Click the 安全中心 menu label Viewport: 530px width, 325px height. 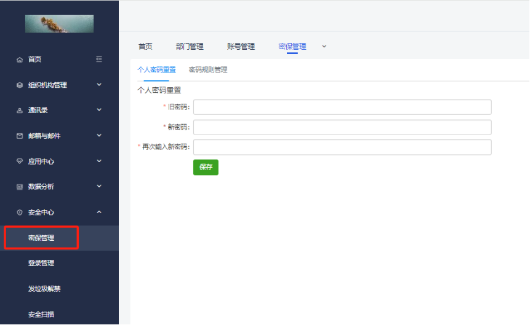41,213
